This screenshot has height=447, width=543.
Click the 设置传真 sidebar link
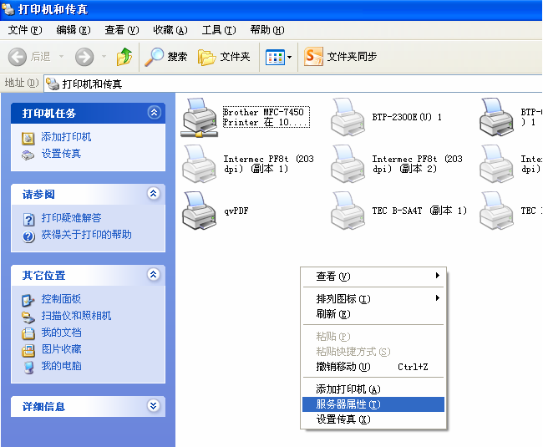coord(61,154)
